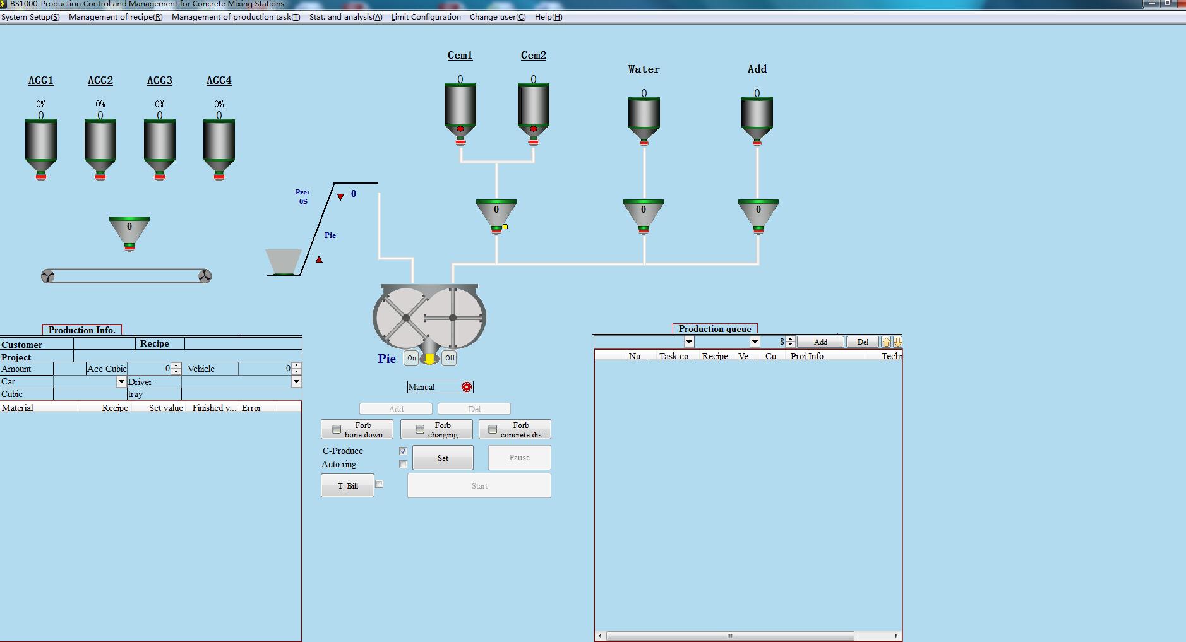Click Cem1 silo discharge valve
Image resolution: width=1186 pixels, height=642 pixels.
[x=460, y=142]
